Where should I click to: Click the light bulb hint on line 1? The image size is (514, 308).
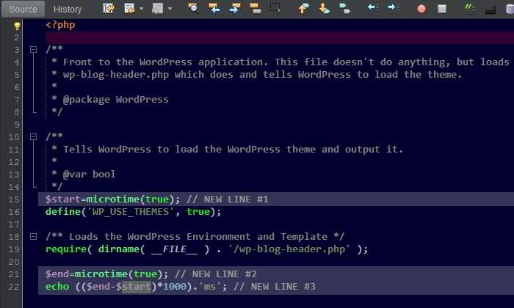[17, 25]
